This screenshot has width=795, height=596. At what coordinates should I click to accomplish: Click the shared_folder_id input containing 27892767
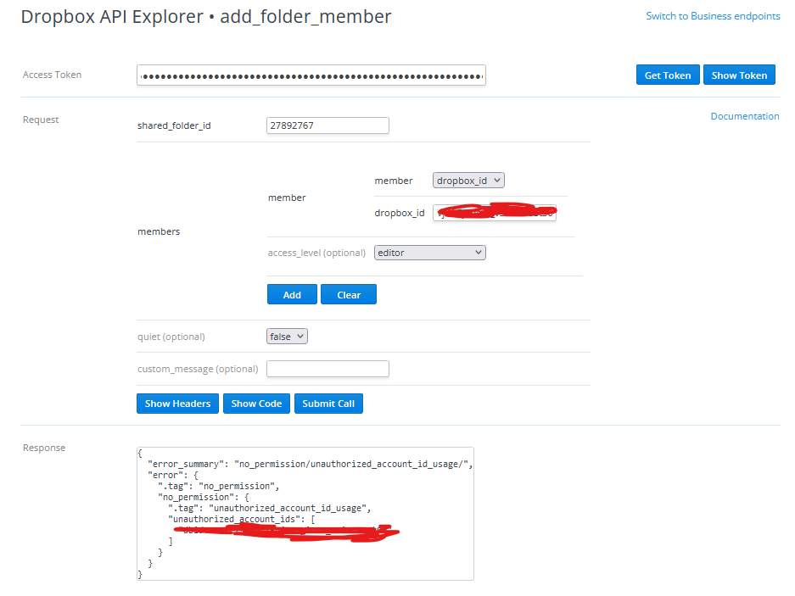point(327,125)
